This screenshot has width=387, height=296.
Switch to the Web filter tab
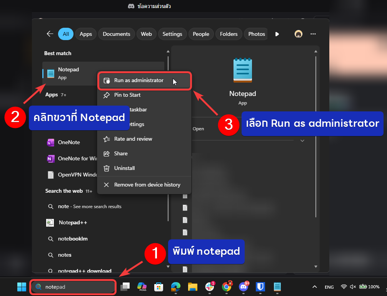146,34
